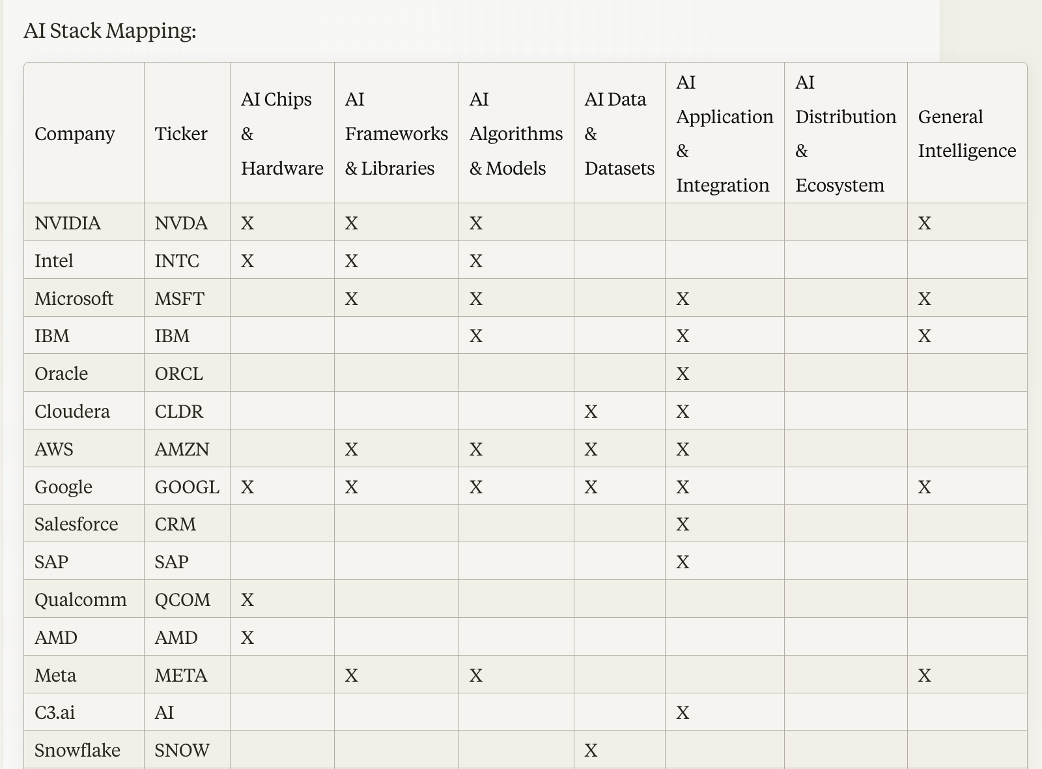This screenshot has height=769, width=1042.
Task: Select the Snowflake company cell
Action: point(77,750)
